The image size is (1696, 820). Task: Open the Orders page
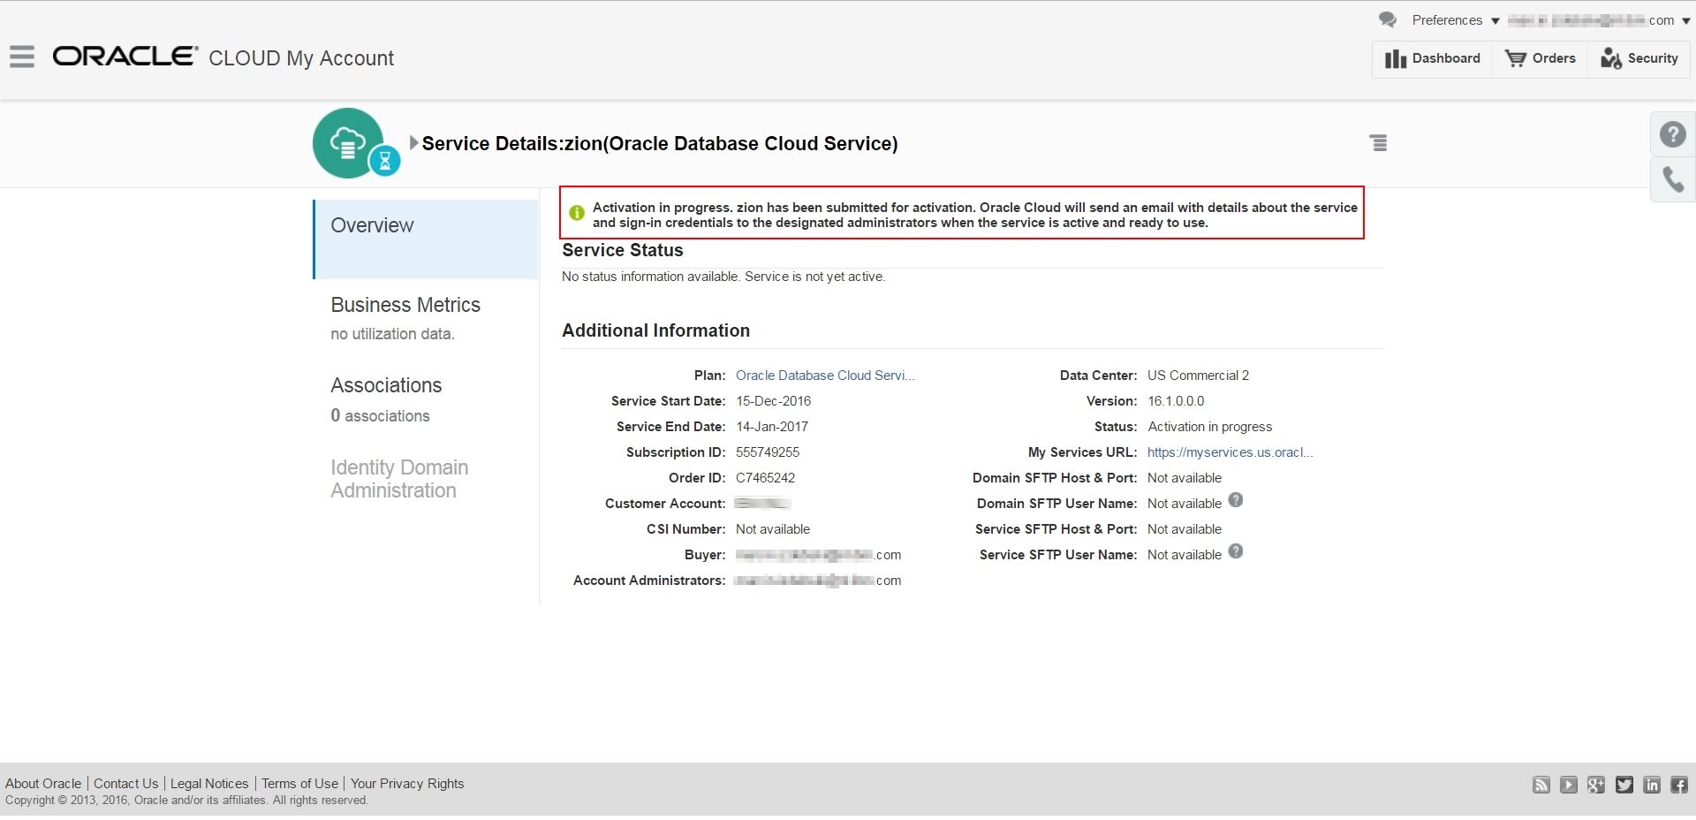tap(1541, 58)
